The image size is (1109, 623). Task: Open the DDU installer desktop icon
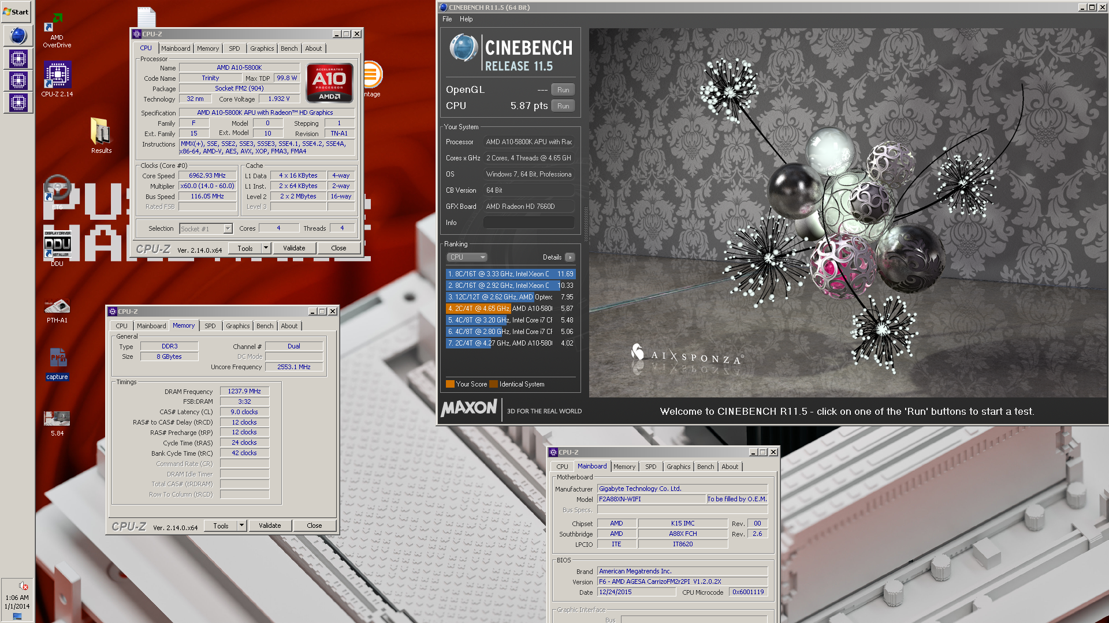pyautogui.click(x=57, y=248)
